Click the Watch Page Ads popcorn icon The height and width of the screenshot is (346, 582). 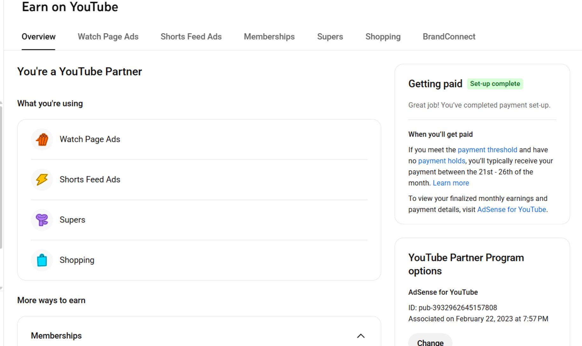(x=42, y=139)
